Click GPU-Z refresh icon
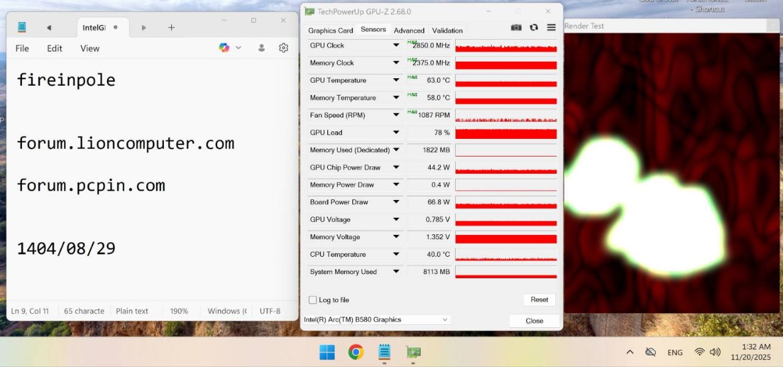Screen dimensions: 783x367 533,28
